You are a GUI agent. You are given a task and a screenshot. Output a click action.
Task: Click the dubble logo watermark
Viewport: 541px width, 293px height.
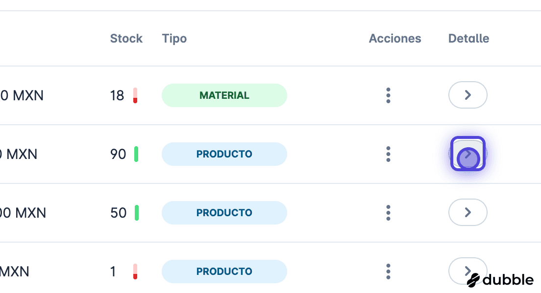[500, 280]
